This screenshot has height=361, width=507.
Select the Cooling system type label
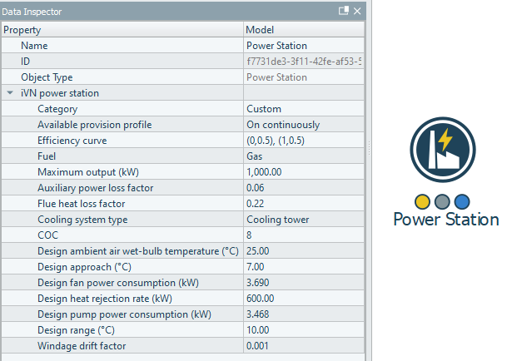coord(82,220)
